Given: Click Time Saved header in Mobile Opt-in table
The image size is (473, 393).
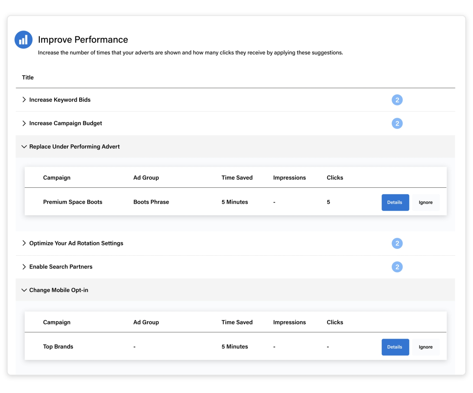Looking at the screenshot, I should pyautogui.click(x=237, y=322).
